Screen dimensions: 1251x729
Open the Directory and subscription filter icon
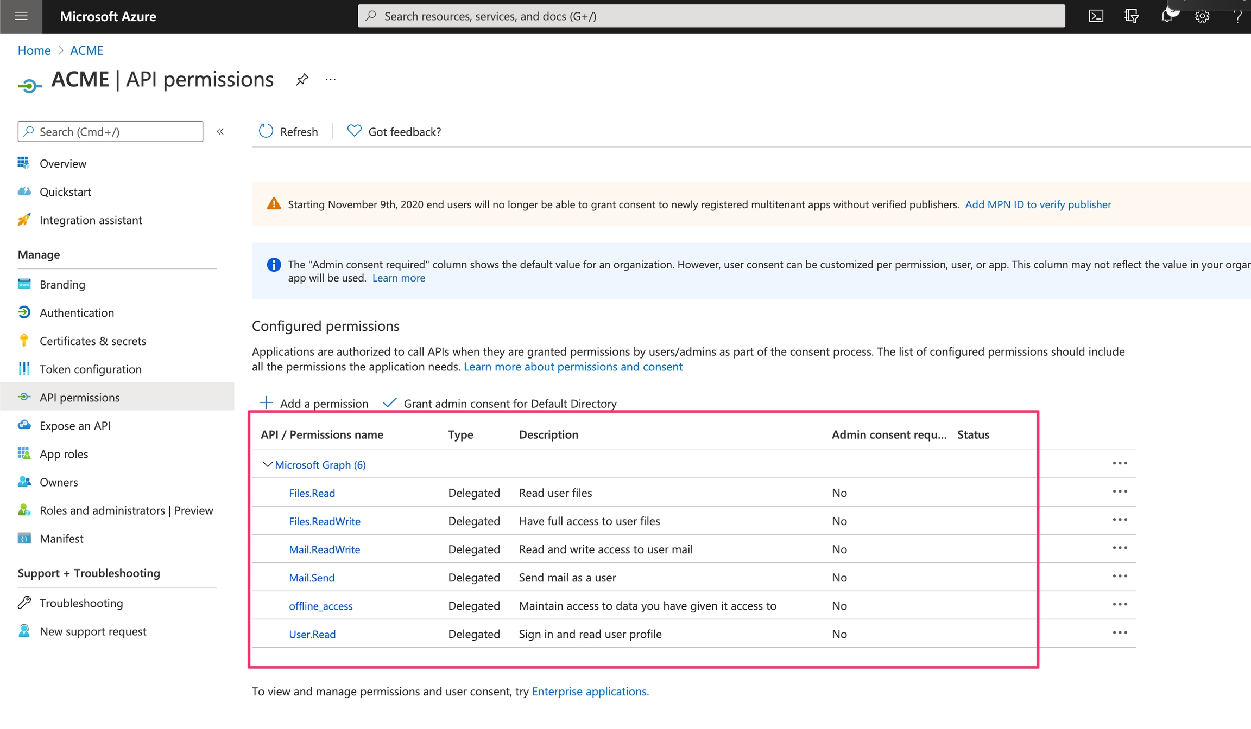[1131, 16]
